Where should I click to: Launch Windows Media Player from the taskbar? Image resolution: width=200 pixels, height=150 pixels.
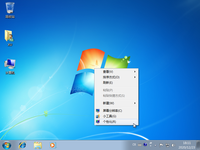[53, 145]
